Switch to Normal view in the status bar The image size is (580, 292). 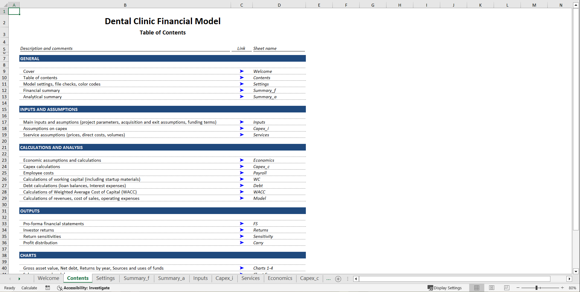pos(477,287)
